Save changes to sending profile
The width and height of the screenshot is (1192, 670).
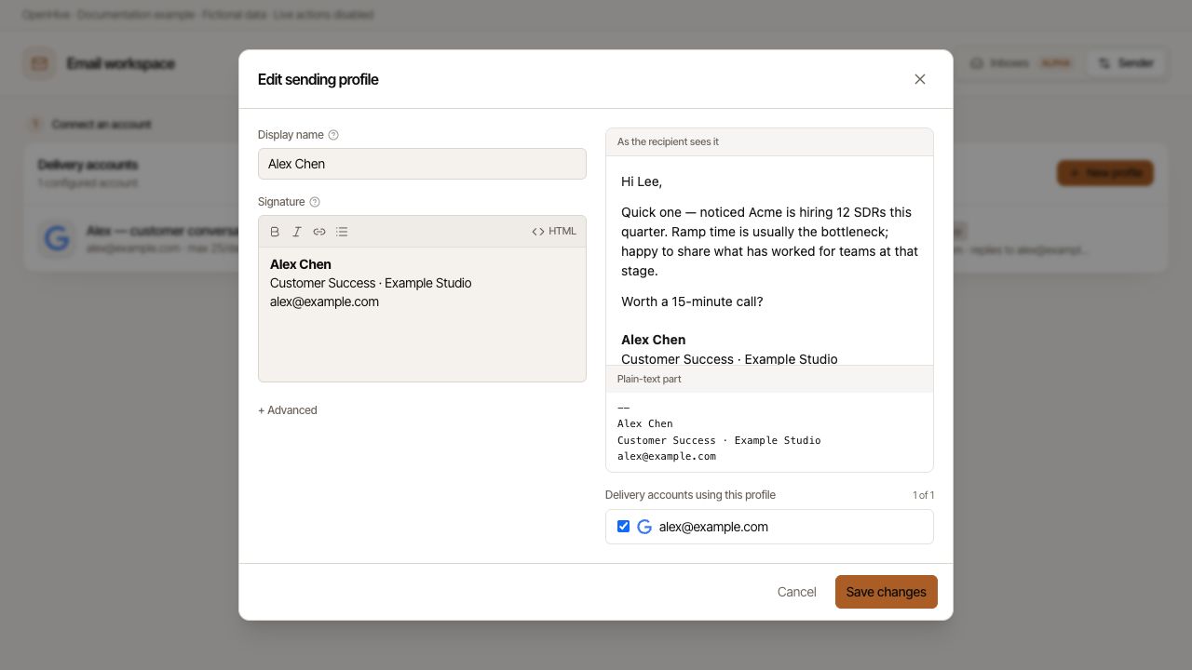[x=887, y=592]
